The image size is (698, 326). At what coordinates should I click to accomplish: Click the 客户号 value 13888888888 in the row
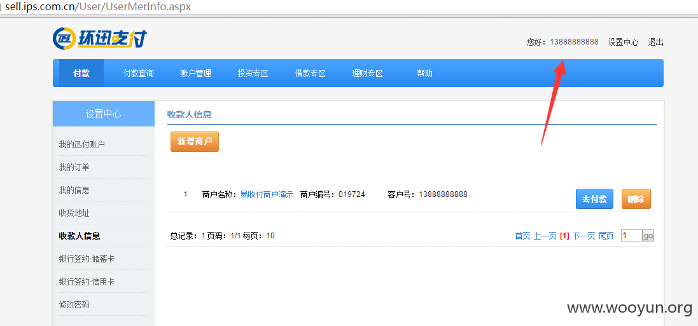coord(443,194)
